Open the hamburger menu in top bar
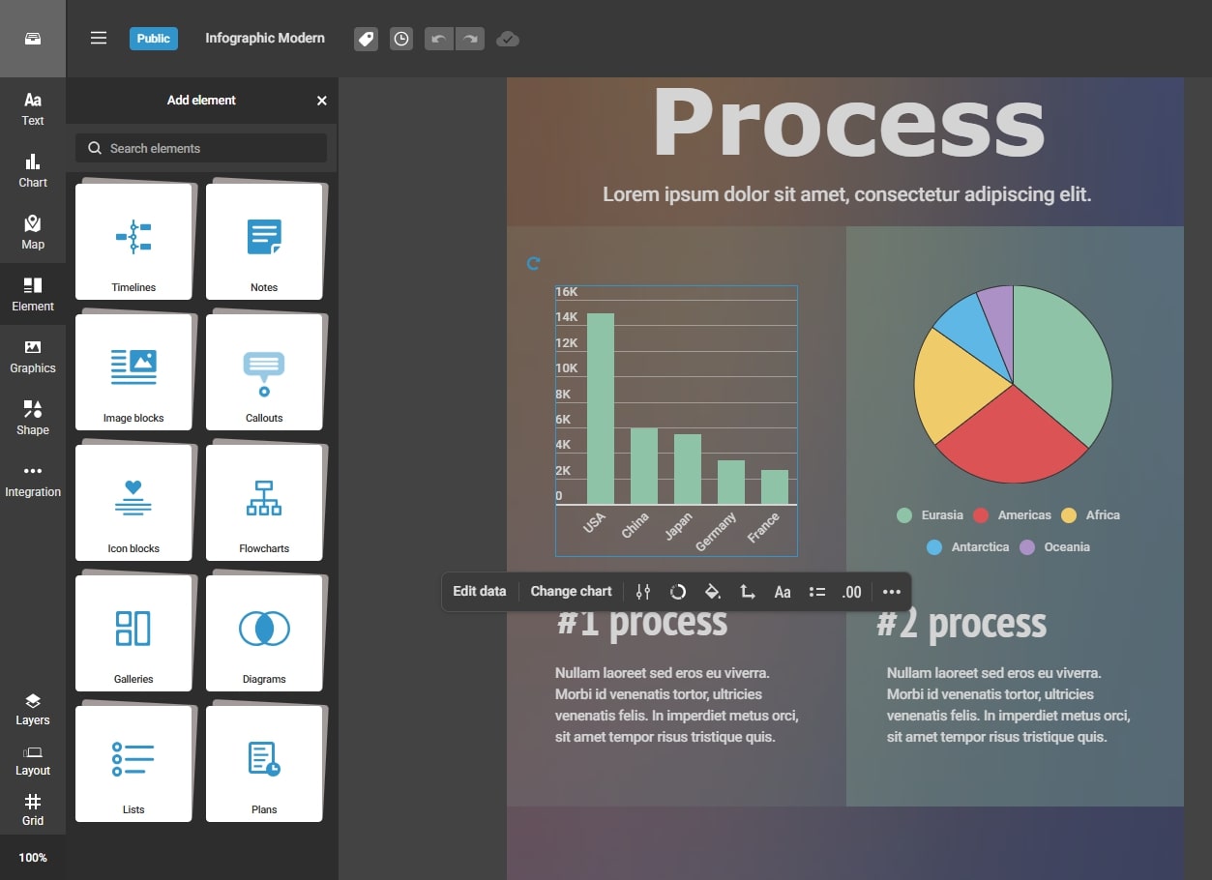Viewport: 1212px width, 880px height. tap(99, 39)
